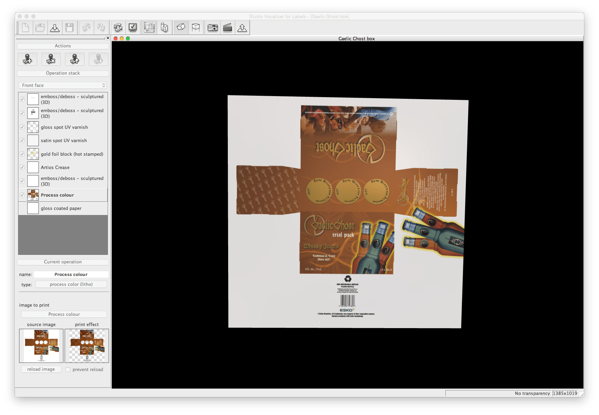Image resolution: width=599 pixels, height=415 pixels.
Task: Open the process color (litho) type dropdown
Action: [71, 284]
